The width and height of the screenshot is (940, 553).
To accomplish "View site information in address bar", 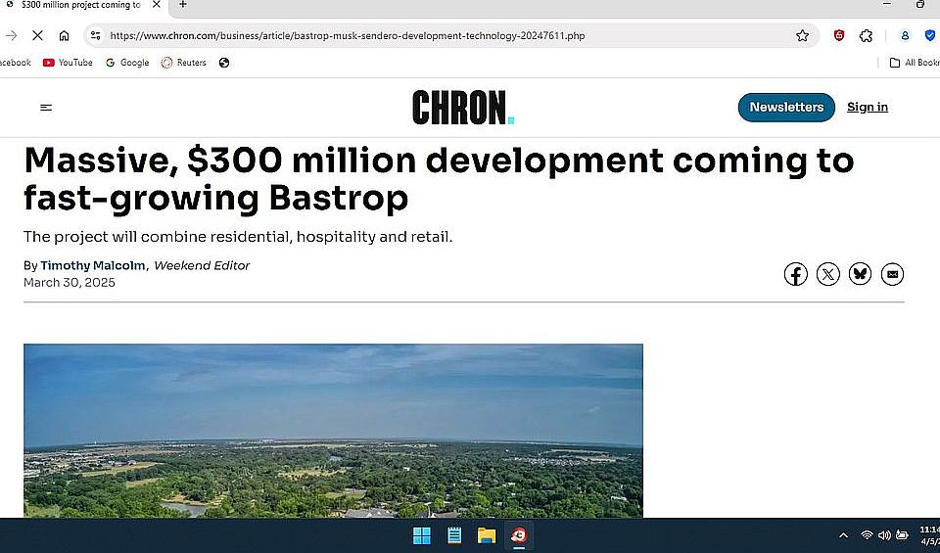I will tap(95, 35).
